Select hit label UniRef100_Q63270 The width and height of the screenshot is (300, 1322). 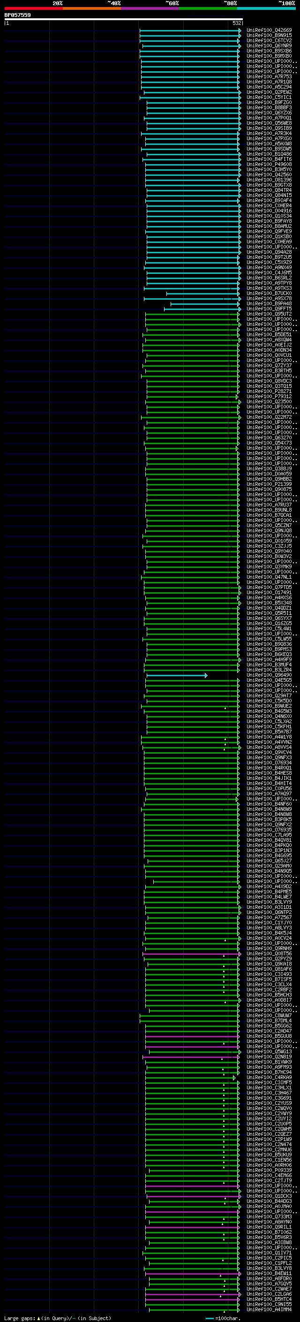pyautogui.click(x=269, y=438)
